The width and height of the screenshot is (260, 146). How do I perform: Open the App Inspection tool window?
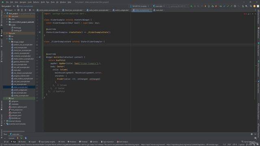coord(107,142)
